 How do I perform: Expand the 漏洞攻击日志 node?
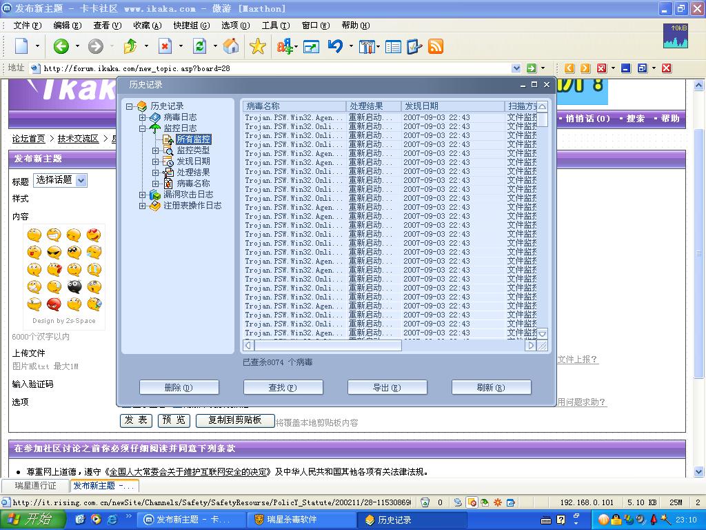142,195
